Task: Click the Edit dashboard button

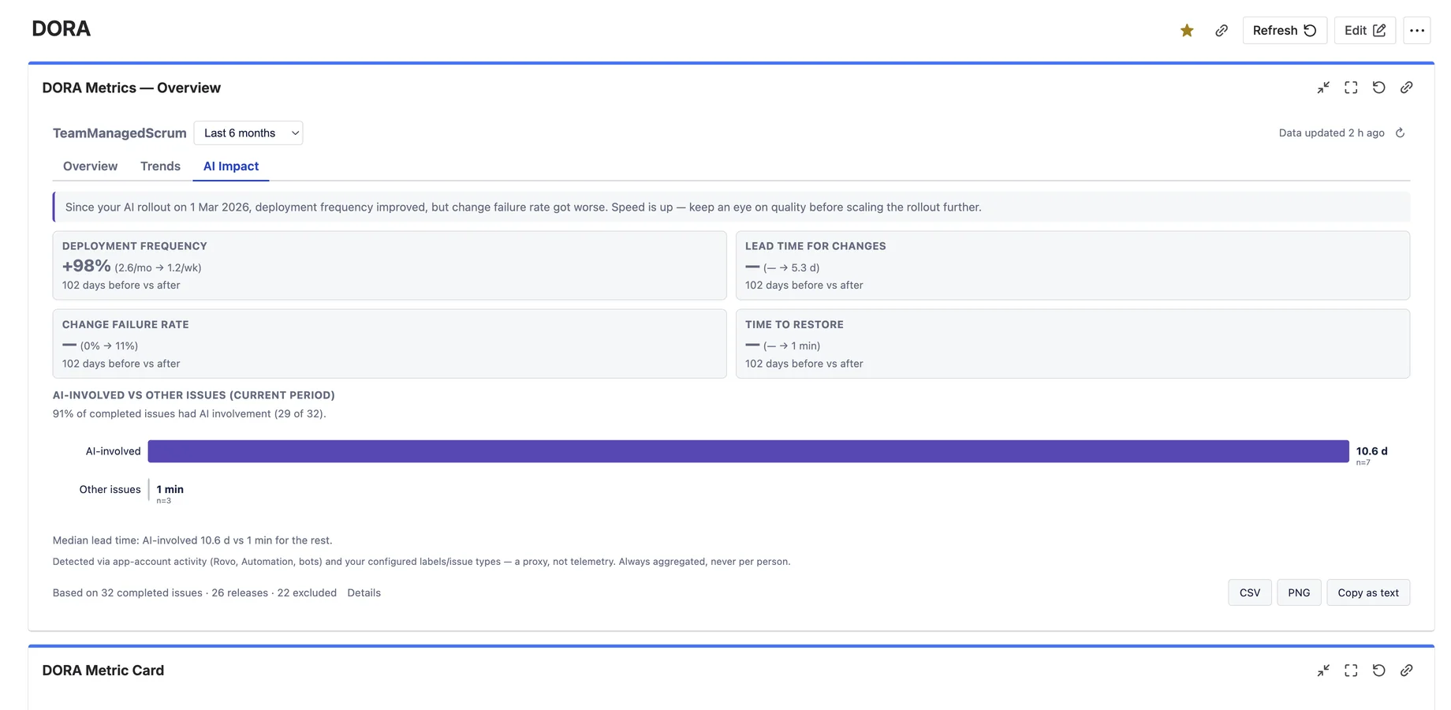Action: click(1365, 30)
